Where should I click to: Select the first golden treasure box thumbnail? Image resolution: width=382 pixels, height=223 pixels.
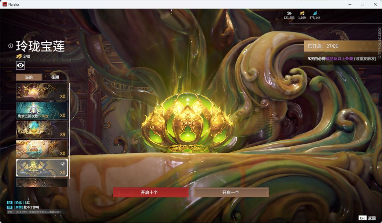coord(42,92)
